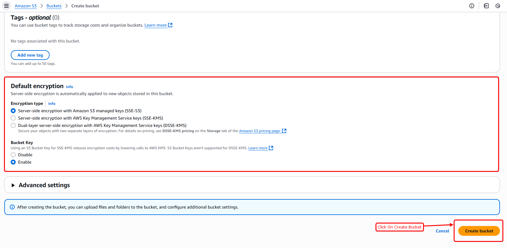
Task: Open the hamburger navigation menu
Action: [6, 6]
